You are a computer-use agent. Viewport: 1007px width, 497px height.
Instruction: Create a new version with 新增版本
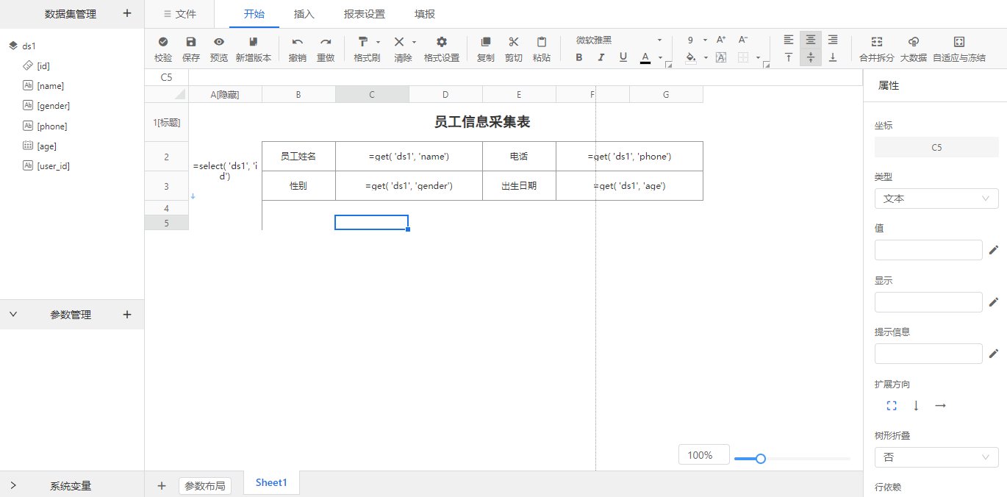(x=254, y=42)
